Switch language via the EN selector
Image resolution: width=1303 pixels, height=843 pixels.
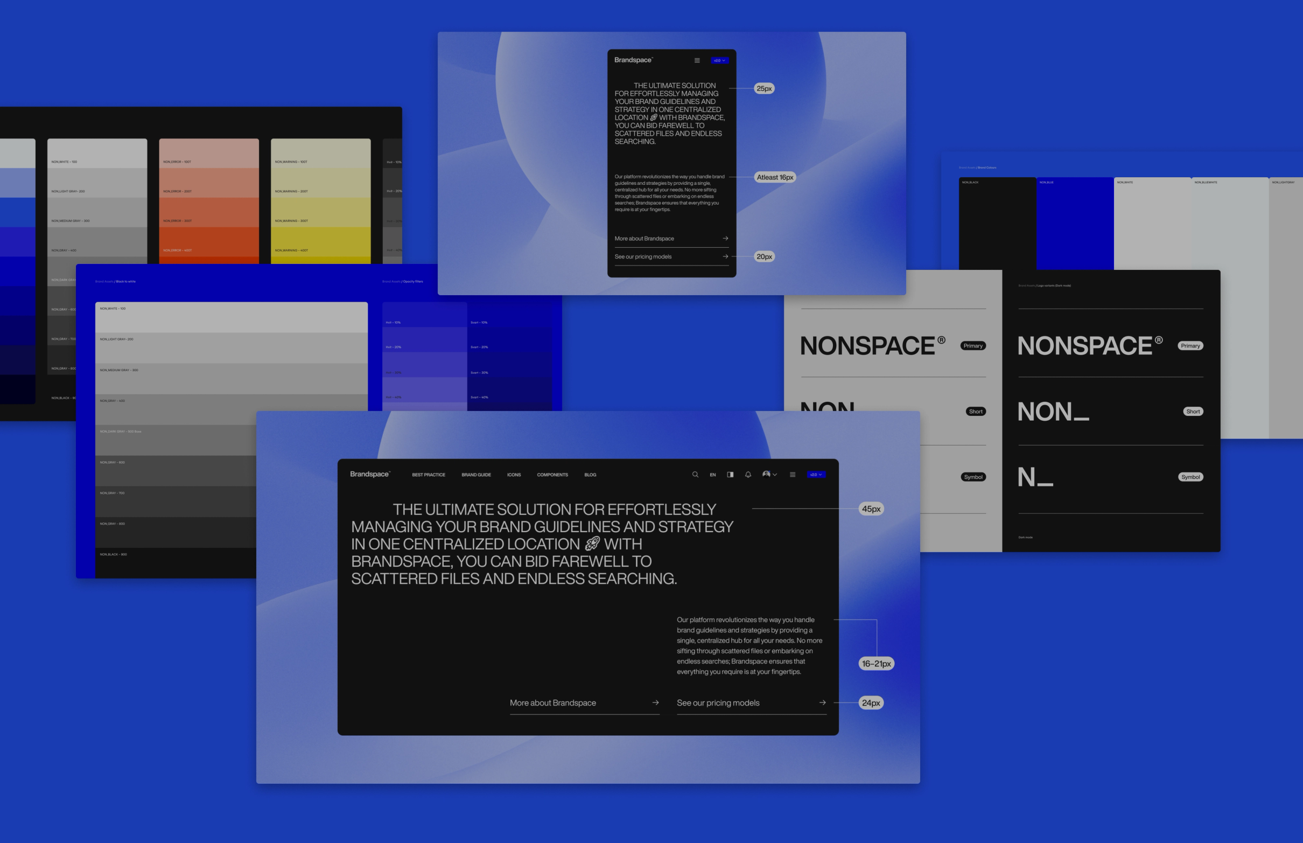(x=713, y=475)
